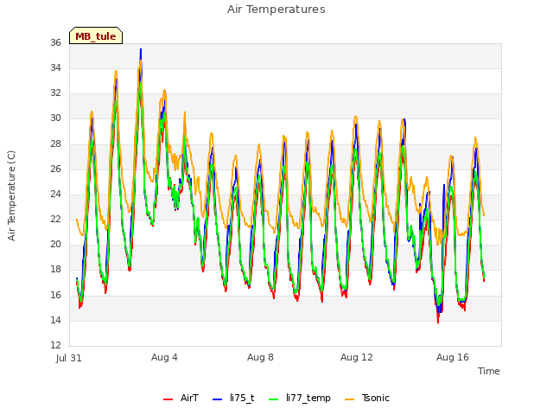This screenshot has height=415, width=553.
Task: Click the Aug 12 x-axis tick label
Action: (357, 357)
